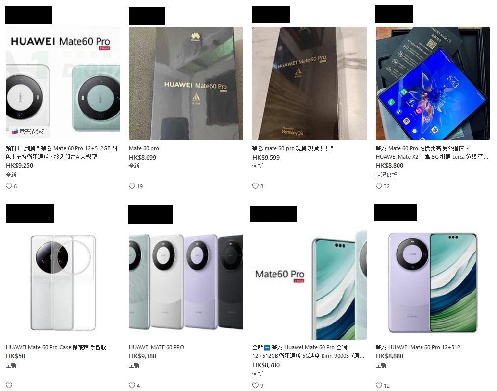497x391 pixels.
Task: Open the four-color Mate 60 Pro image
Action: click(x=186, y=283)
